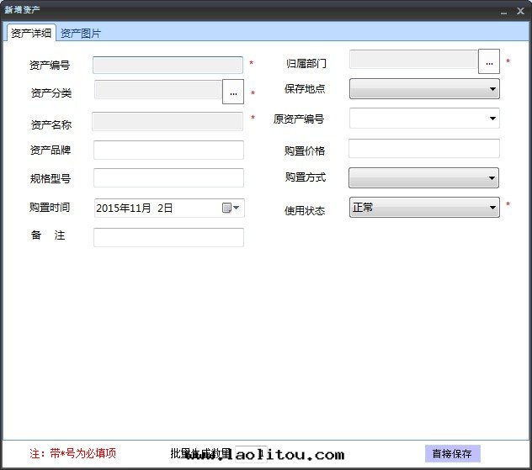
Task: Select the 规格型号 input box
Action: (168, 178)
